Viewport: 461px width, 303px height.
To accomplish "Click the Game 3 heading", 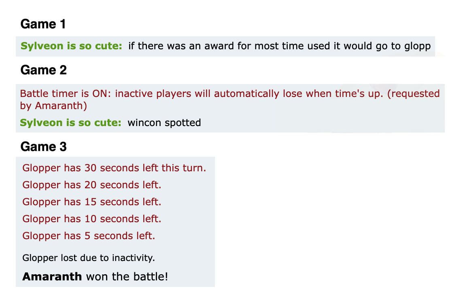I will tap(43, 146).
